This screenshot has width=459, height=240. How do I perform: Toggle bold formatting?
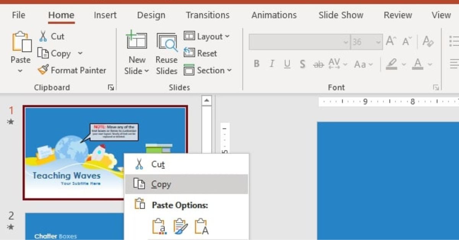pos(256,64)
